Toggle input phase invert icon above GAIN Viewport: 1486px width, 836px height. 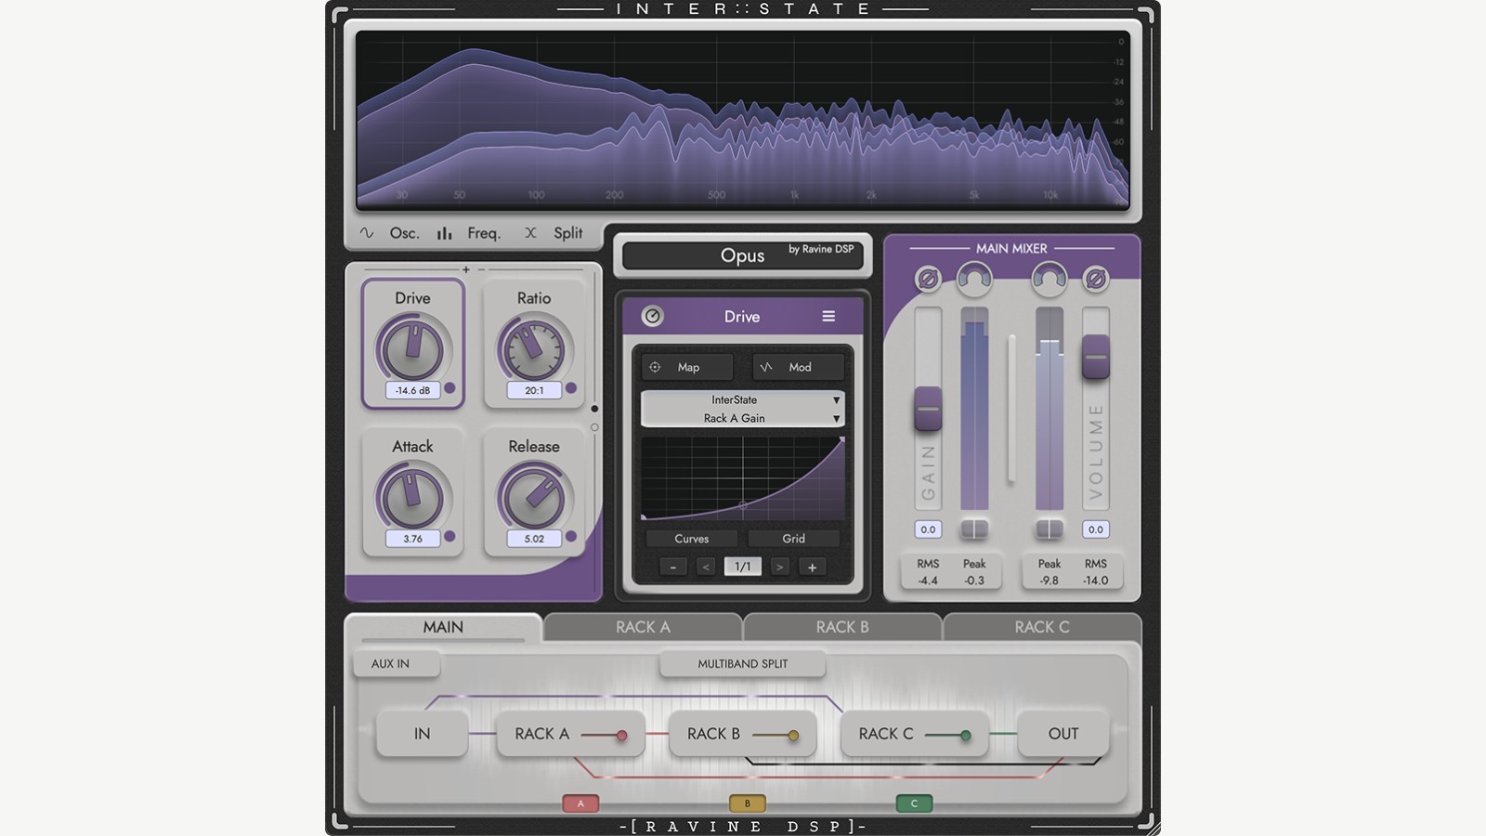tap(928, 278)
